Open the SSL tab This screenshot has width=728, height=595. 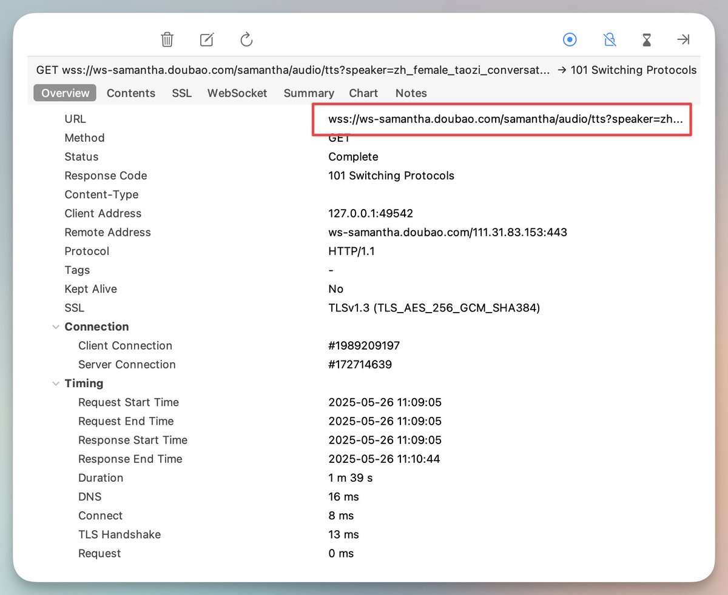[181, 93]
